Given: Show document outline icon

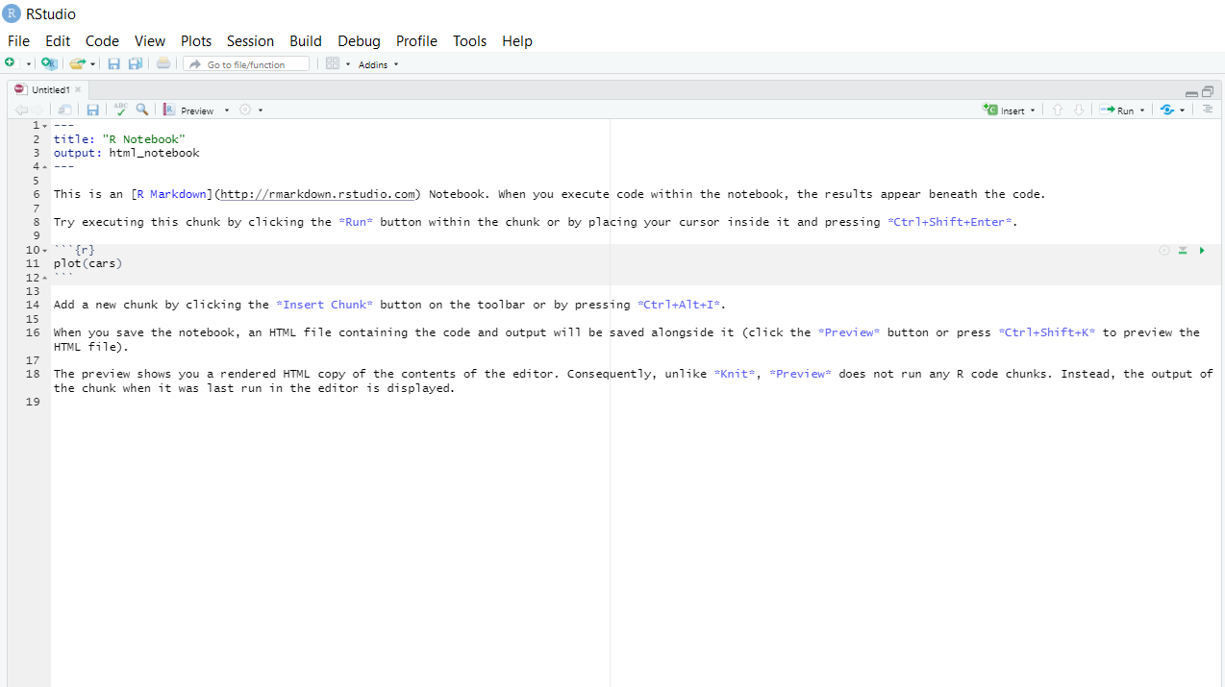Looking at the screenshot, I should pyautogui.click(x=1208, y=110).
